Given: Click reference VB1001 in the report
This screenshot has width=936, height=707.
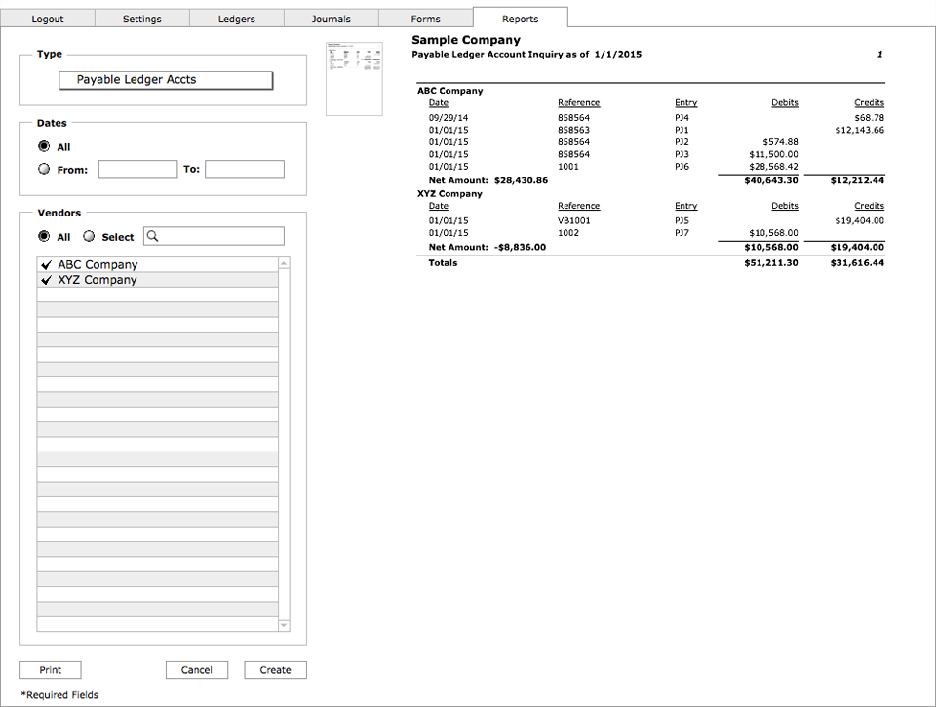Looking at the screenshot, I should click(573, 221).
